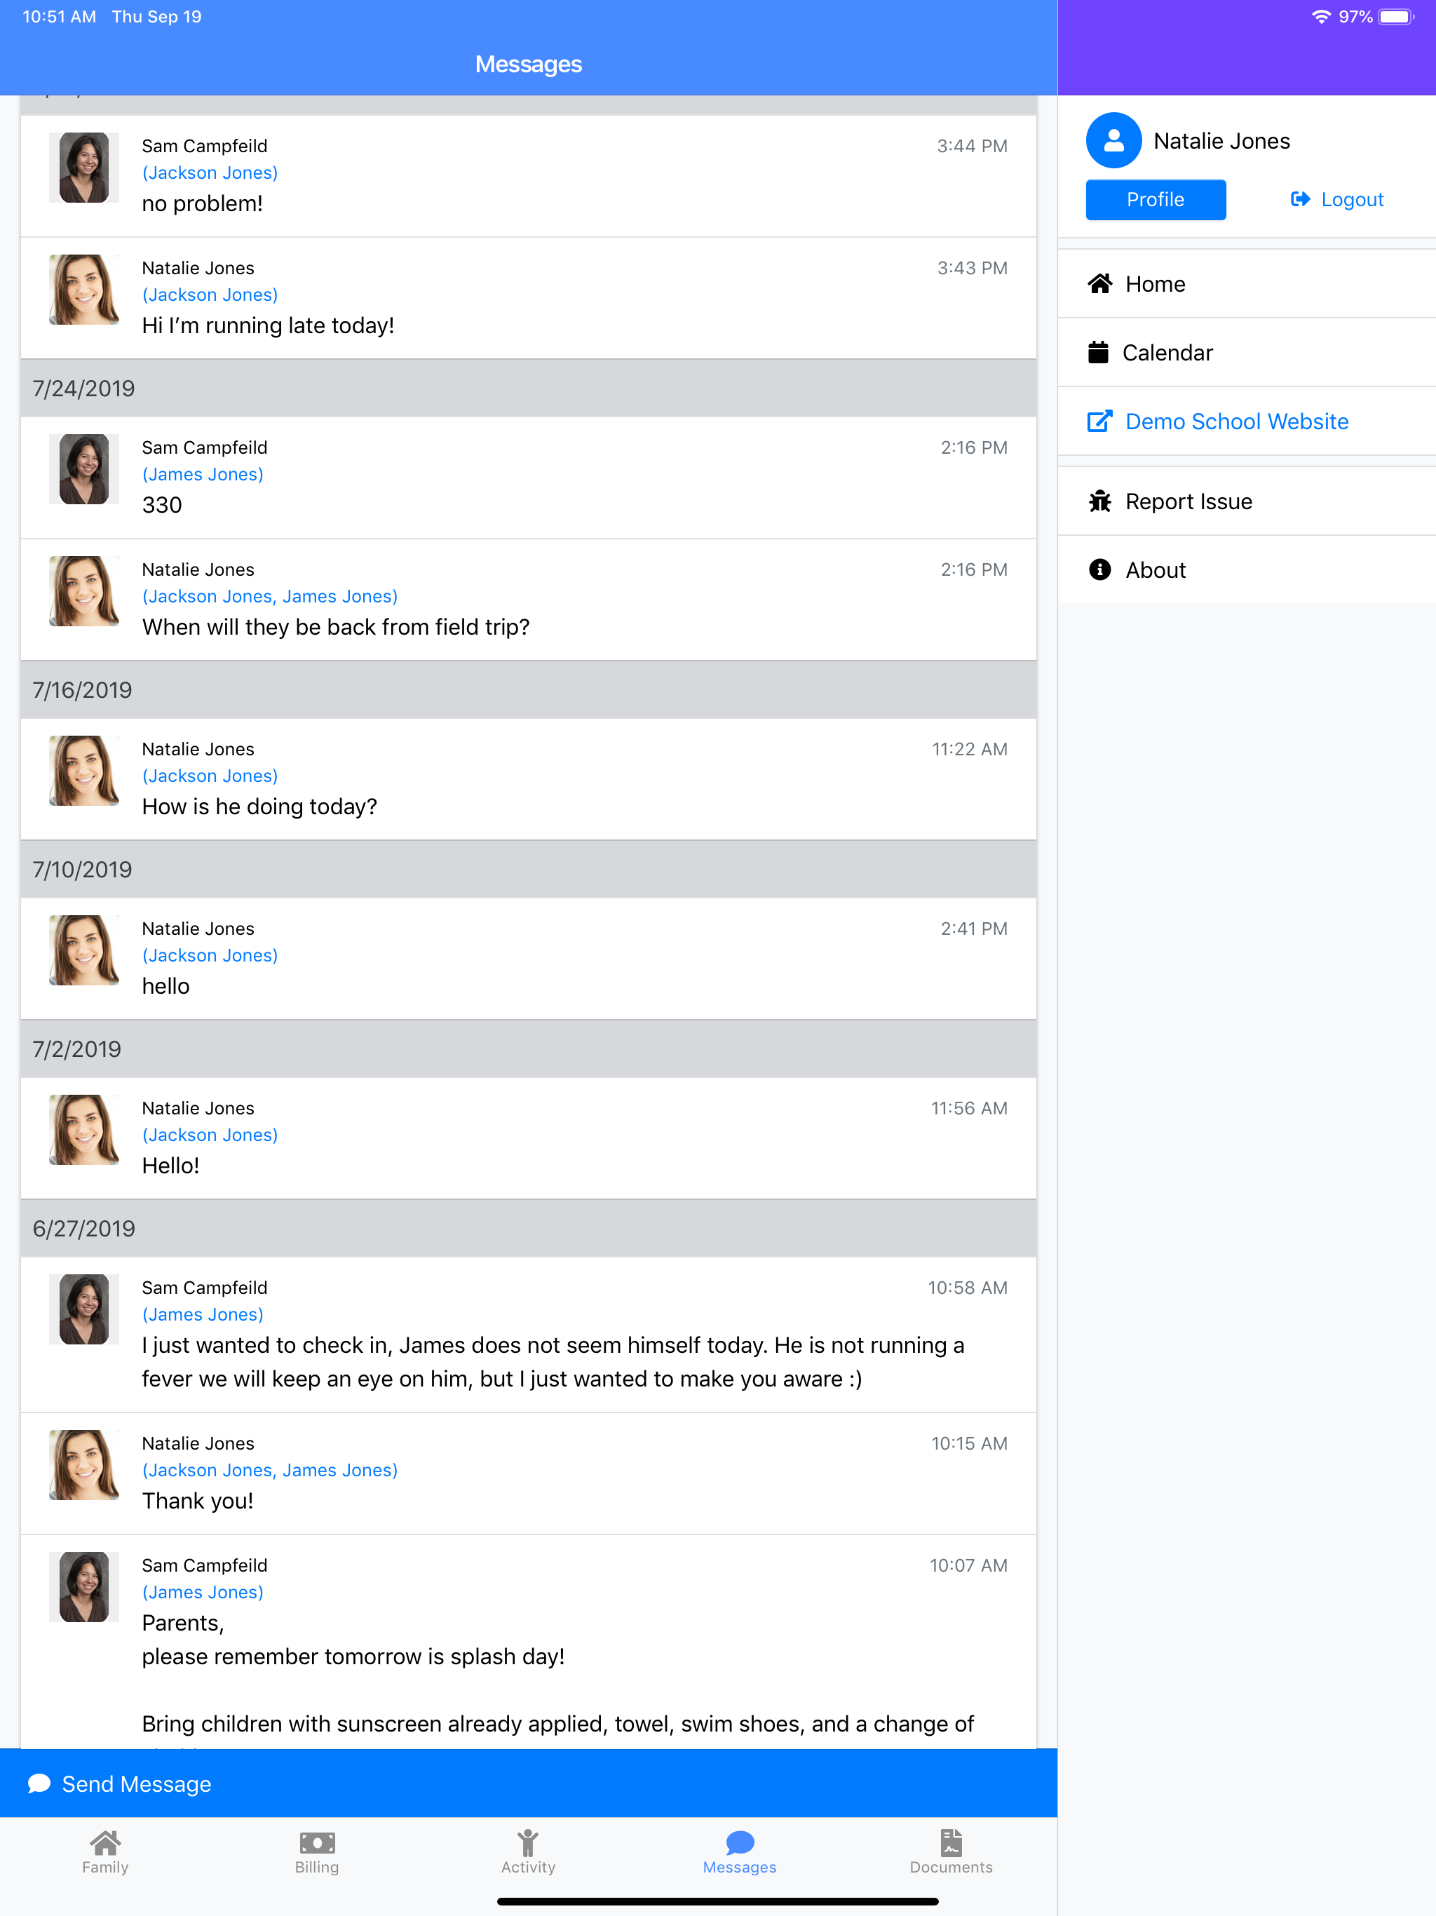Tap Sam Campfeild photo on 'no problem!' message
This screenshot has height=1916, width=1436.
84,167
